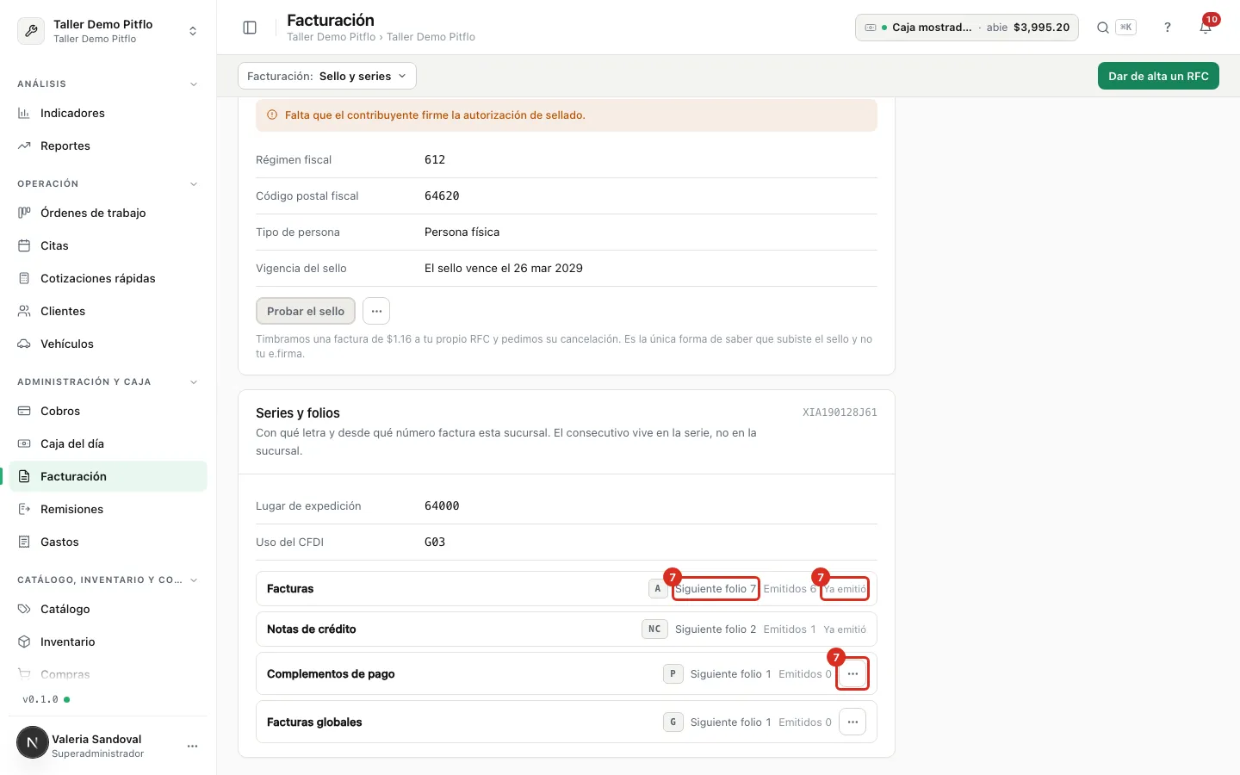1240x775 pixels.
Task: Click the Catálogo tag icon
Action: pos(24,609)
